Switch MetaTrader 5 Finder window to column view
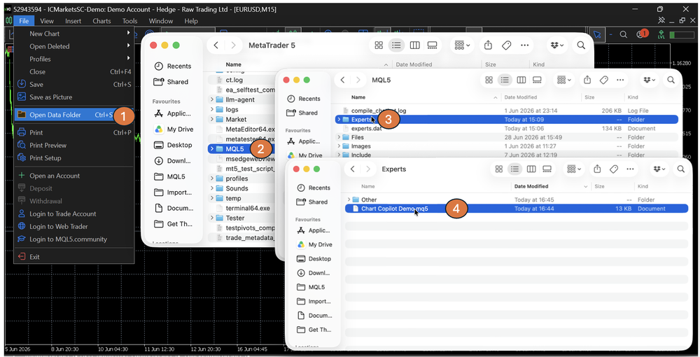 414,45
